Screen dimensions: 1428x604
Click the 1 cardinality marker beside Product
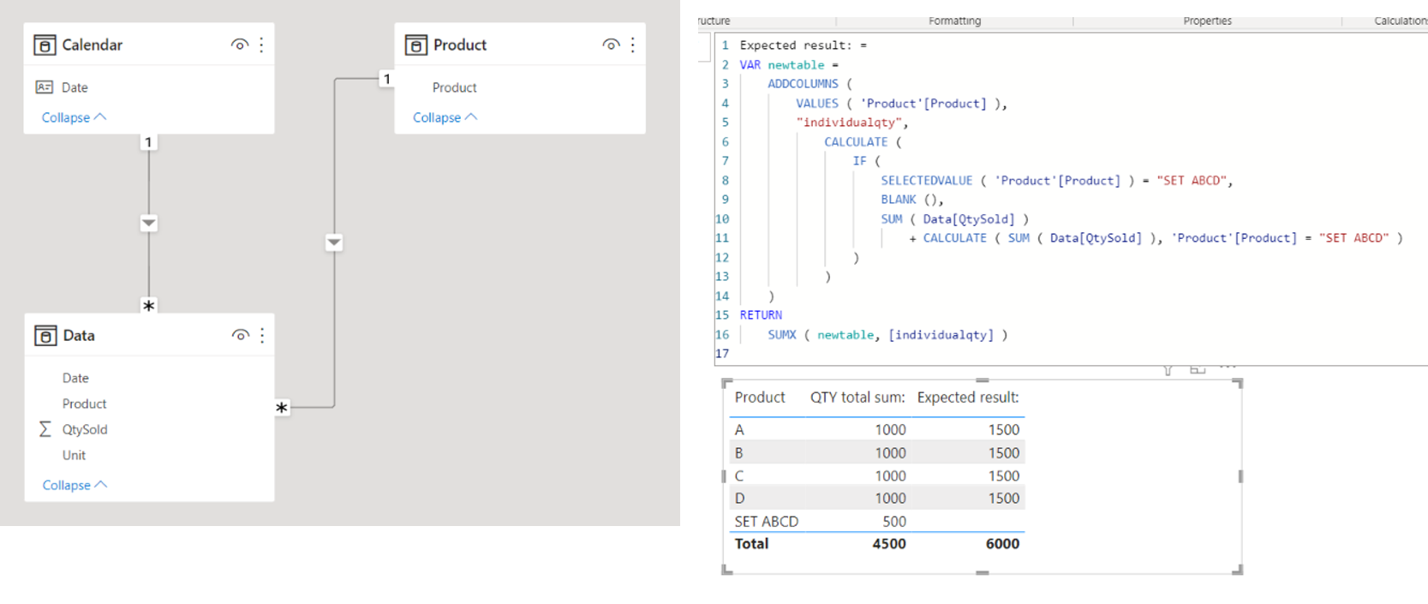(x=387, y=79)
